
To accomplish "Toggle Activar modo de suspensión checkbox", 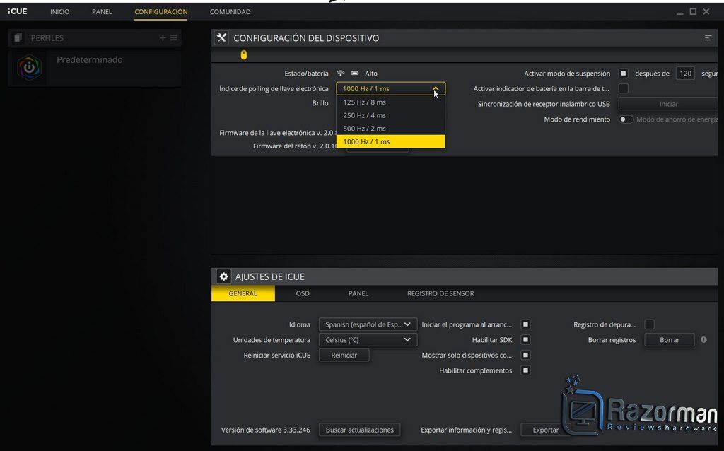I will coord(624,73).
